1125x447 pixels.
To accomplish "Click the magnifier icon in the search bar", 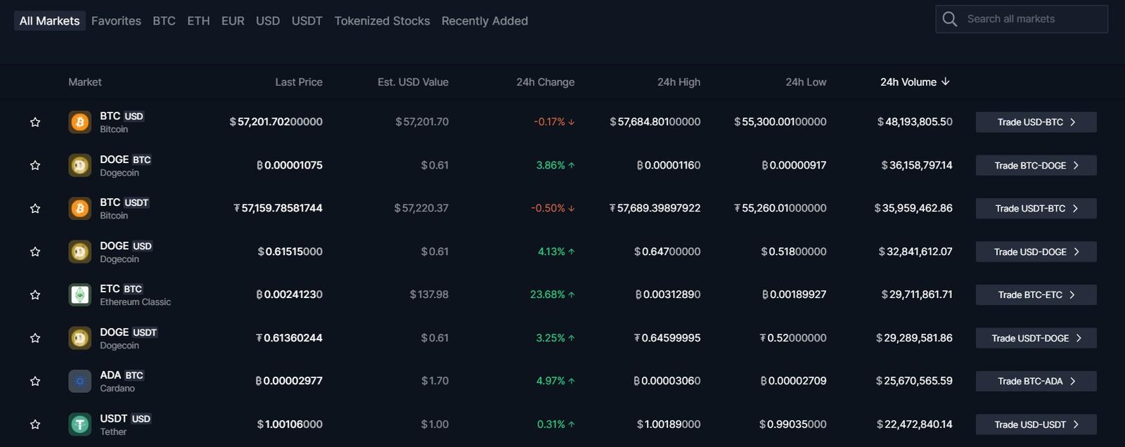I will [x=949, y=19].
